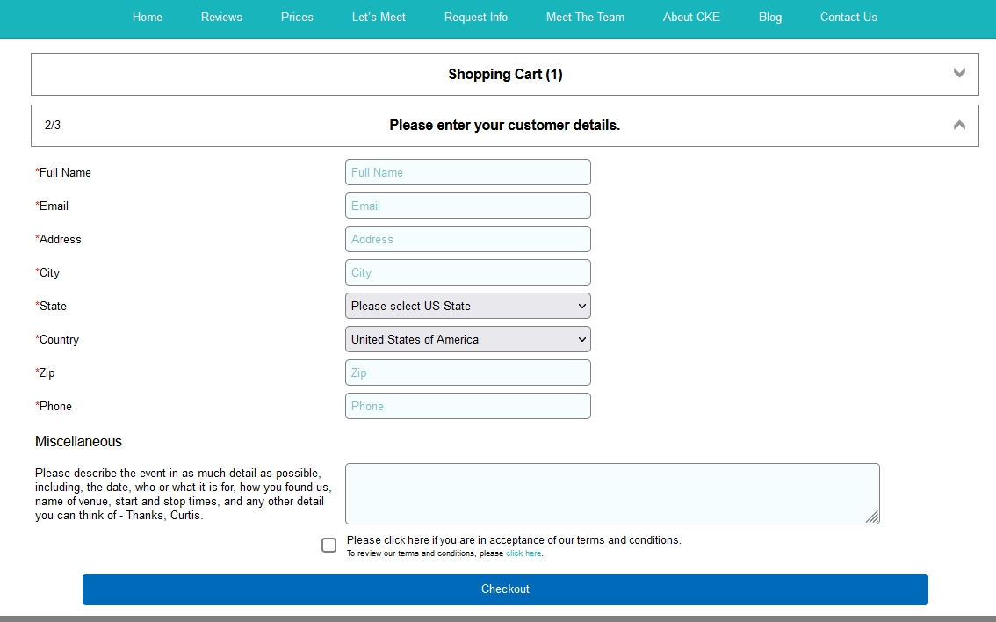This screenshot has height=622, width=996.
Task: Focus the Email text field
Action: [467, 206]
